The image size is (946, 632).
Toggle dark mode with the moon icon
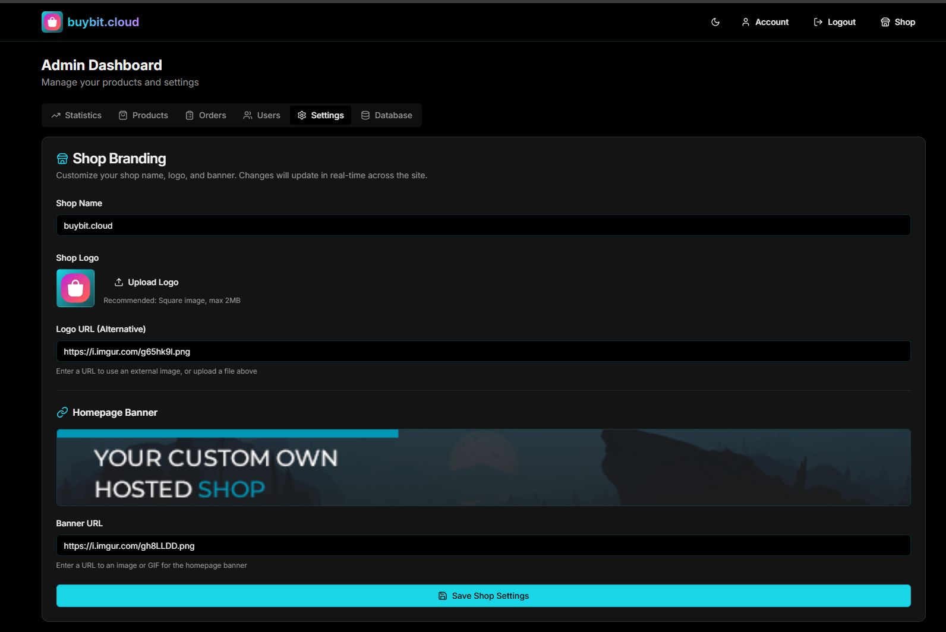715,22
